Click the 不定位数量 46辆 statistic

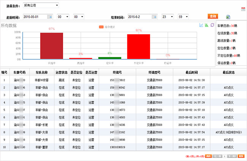(x=229, y=55)
